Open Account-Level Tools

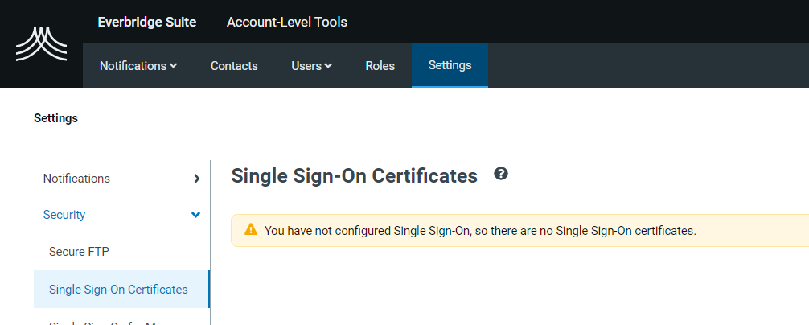tap(287, 23)
